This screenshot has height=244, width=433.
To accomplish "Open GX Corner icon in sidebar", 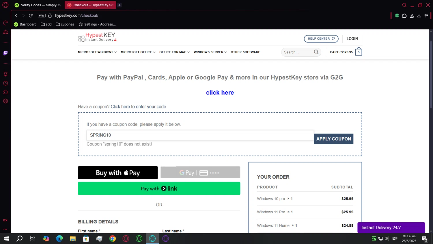I will (5, 220).
